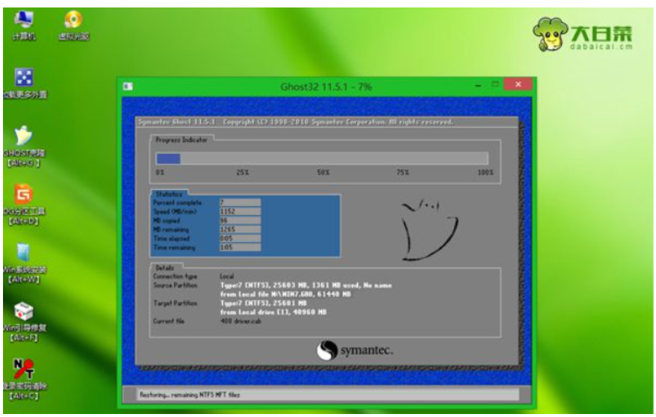Click the Ghost mascot drawing

pos(430,229)
